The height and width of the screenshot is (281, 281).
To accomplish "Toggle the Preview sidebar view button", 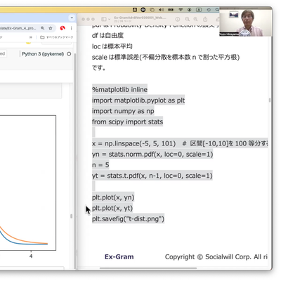I will [x=104, y=19].
